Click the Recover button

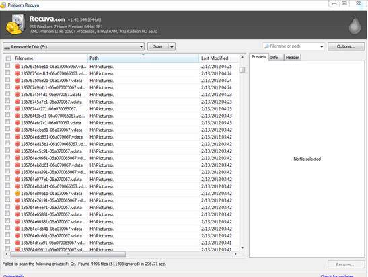[x=346, y=264]
